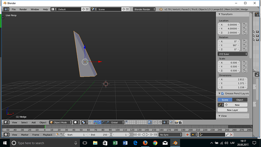Image resolution: width=261 pixels, height=147 pixels.
Task: Open the Global transform orientation dropdown
Action: tap(117, 122)
